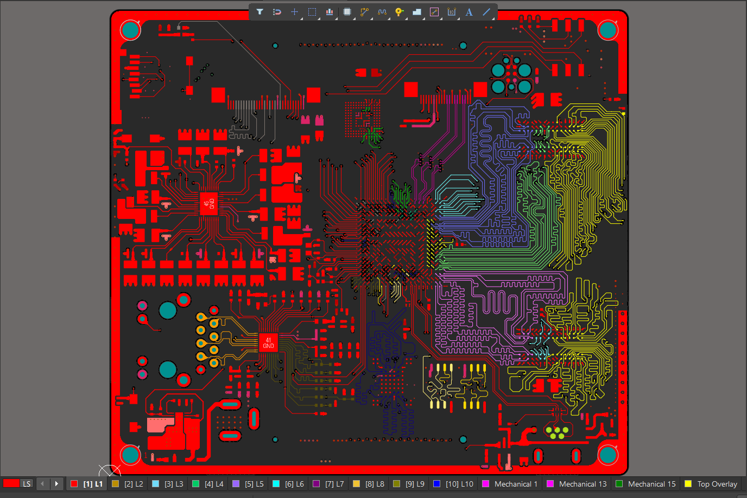The image size is (747, 498).
Task: Toggle snapping via the magnet icon
Action: pyautogui.click(x=277, y=12)
